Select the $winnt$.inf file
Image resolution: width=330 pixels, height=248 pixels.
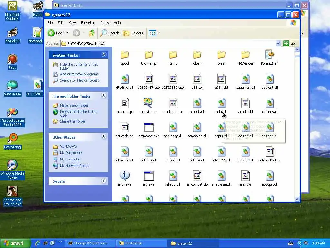[x=269, y=58]
